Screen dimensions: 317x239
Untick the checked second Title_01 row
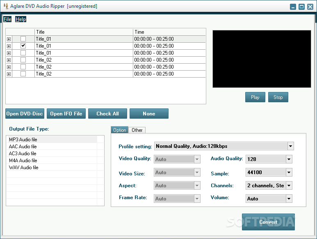(x=23, y=46)
